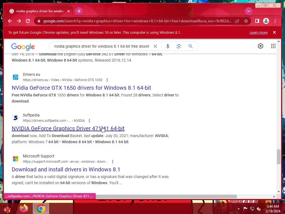
Task: Open Download and install drivers in Windows 8.1
Action: (66, 169)
